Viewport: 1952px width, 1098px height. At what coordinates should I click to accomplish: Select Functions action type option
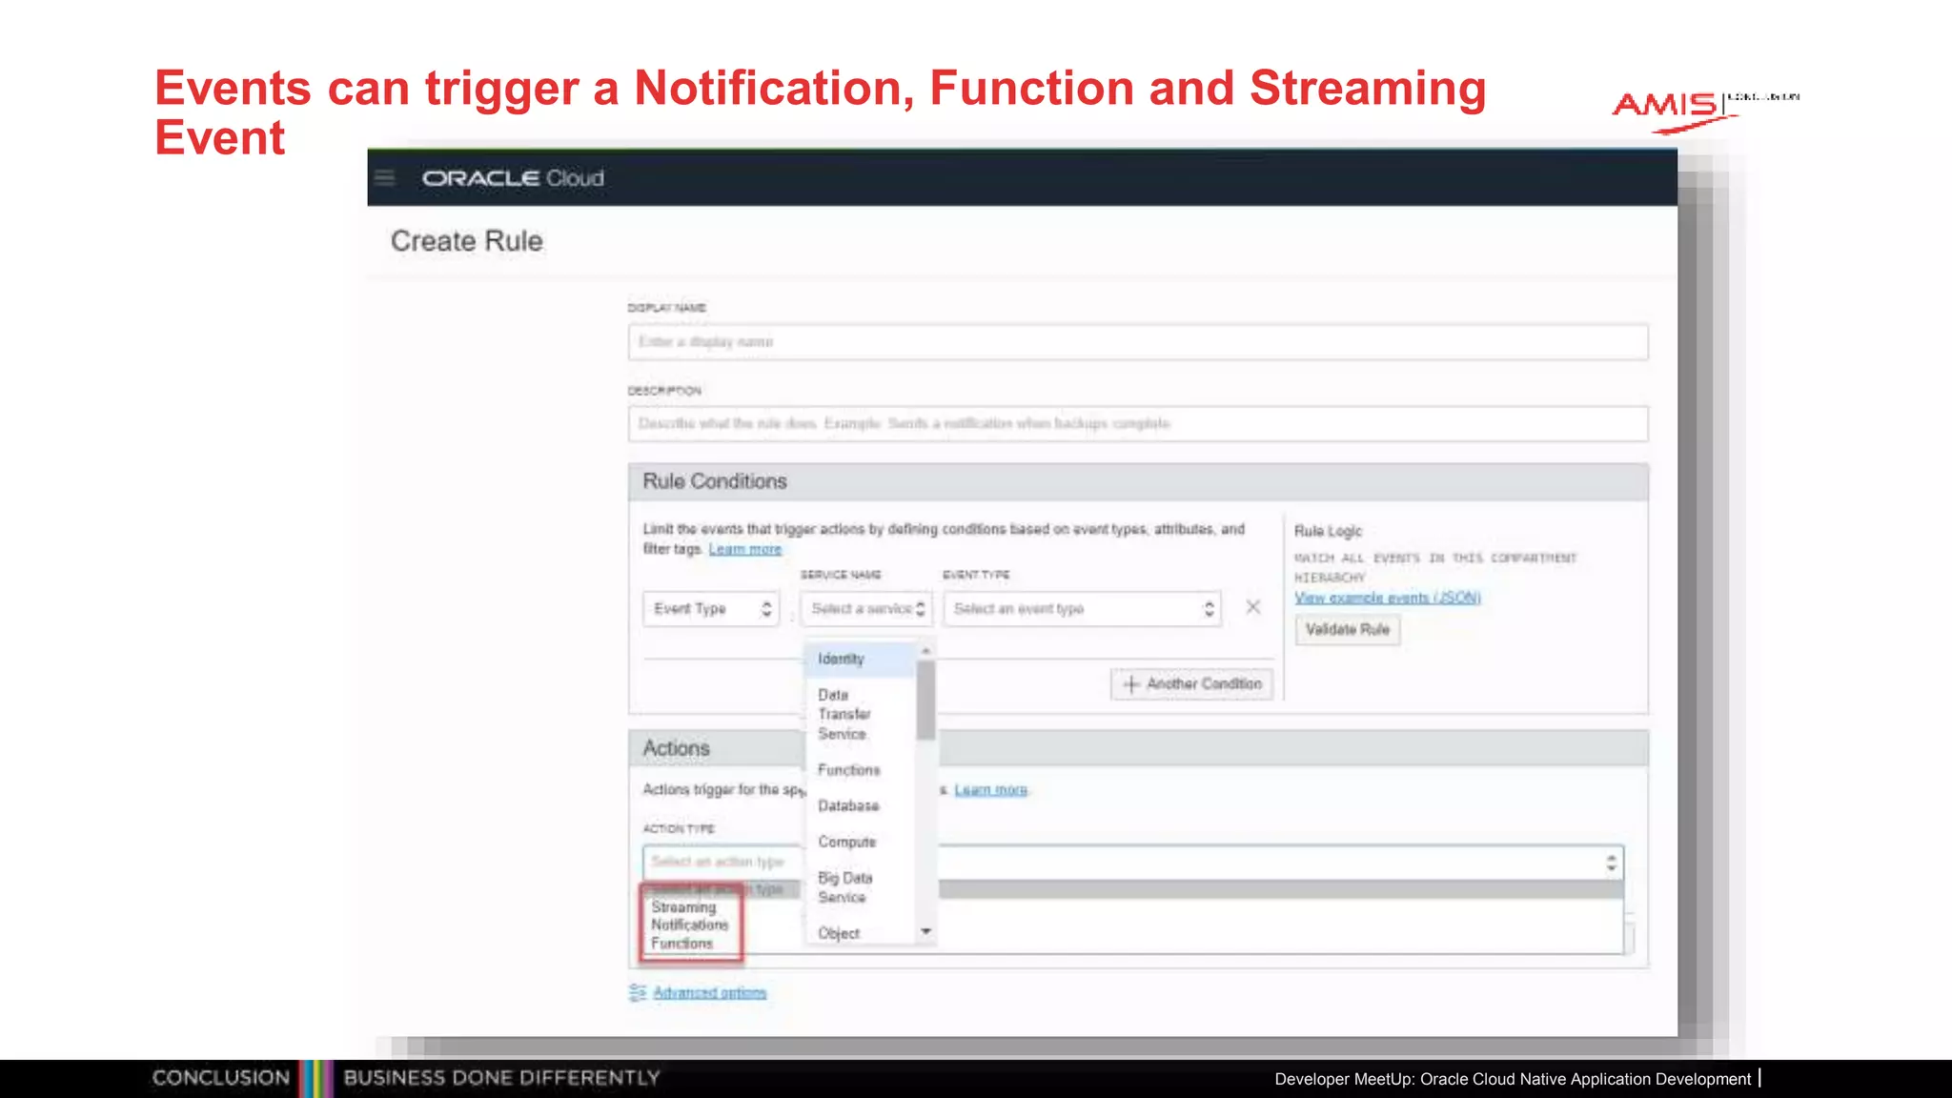click(681, 943)
